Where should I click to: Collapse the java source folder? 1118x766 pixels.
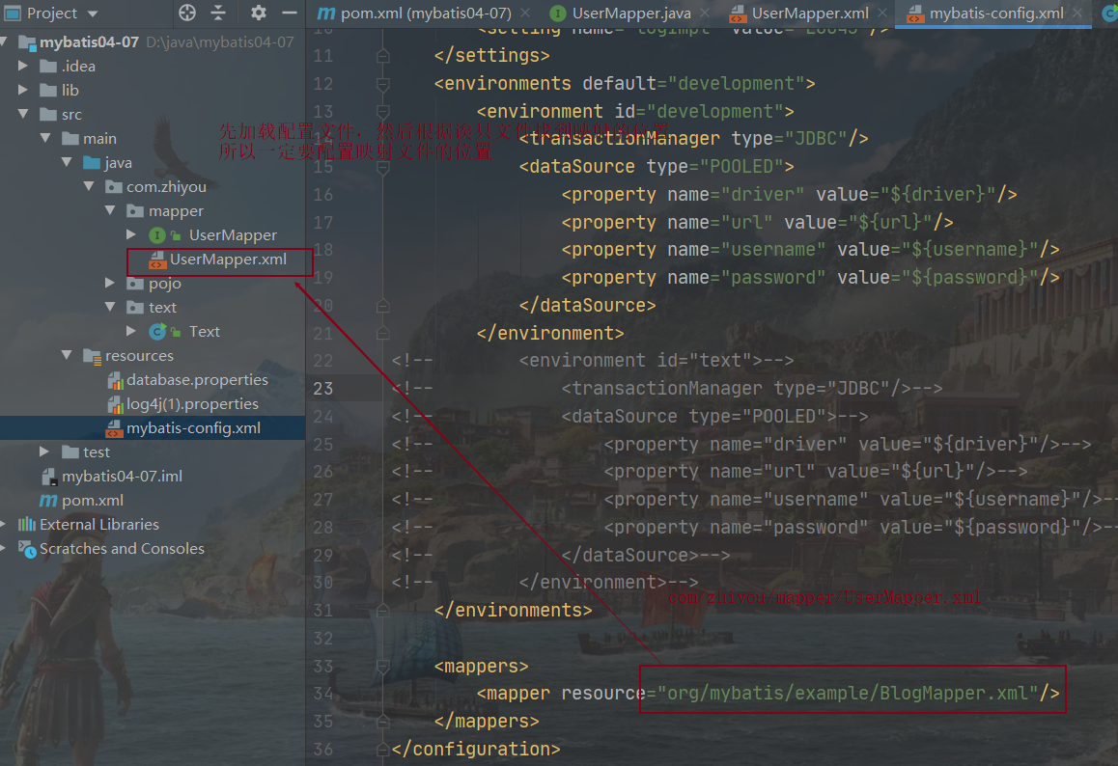(67, 162)
